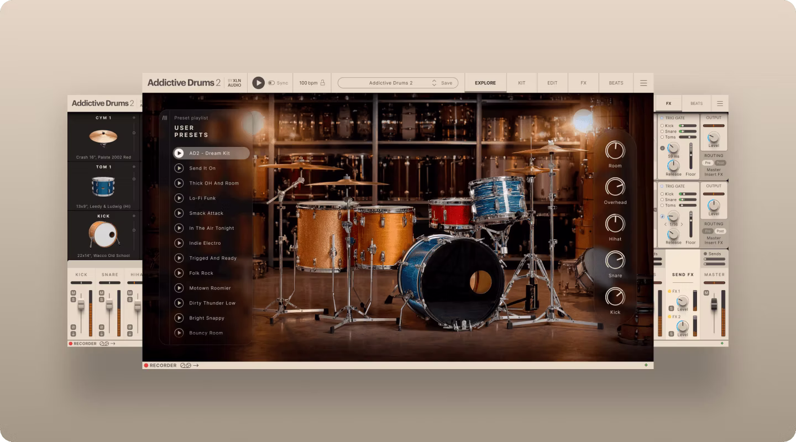Screen dimensions: 796x442
Task: Open the BEATS tab in front window
Action: [616, 83]
